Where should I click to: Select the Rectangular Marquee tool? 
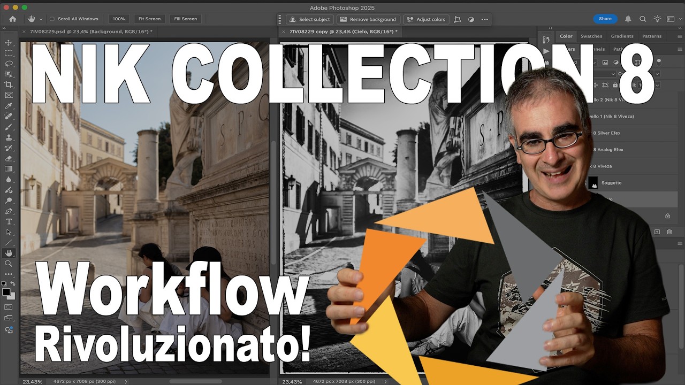tap(9, 53)
